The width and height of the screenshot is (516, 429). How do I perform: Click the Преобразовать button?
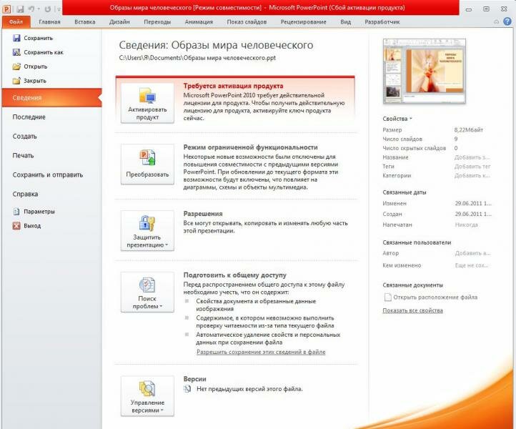point(147,164)
